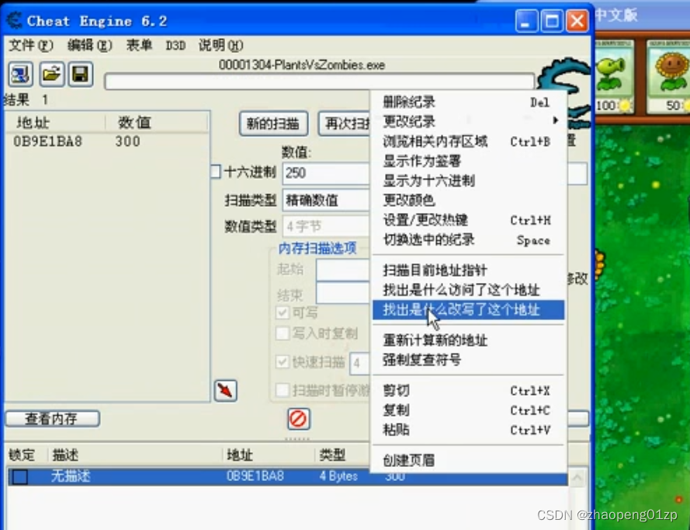This screenshot has height=530, width=690.
Task: Open the 扫描类型 scan type dropdown
Action: [x=326, y=200]
